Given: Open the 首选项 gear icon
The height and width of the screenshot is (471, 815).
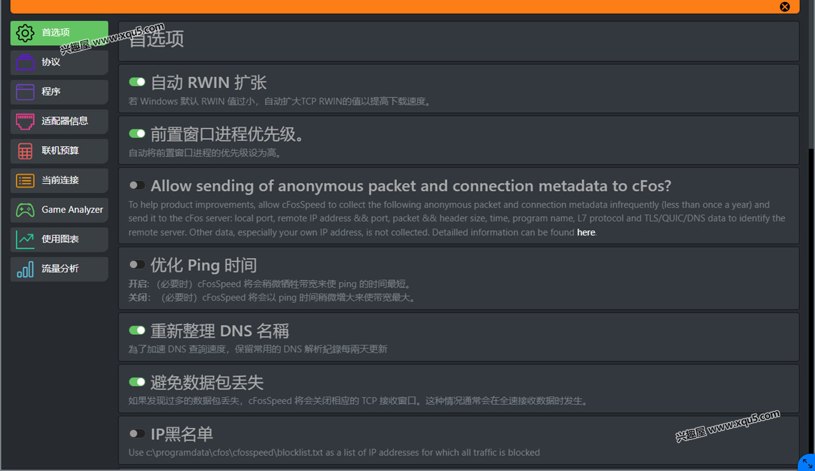Looking at the screenshot, I should coord(25,33).
